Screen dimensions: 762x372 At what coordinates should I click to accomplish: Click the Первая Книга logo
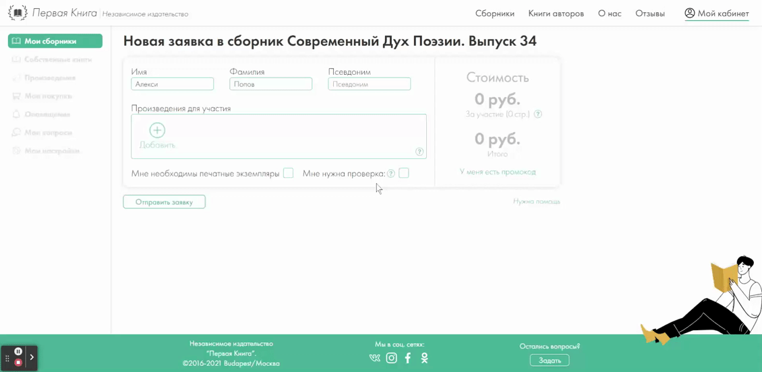(18, 13)
